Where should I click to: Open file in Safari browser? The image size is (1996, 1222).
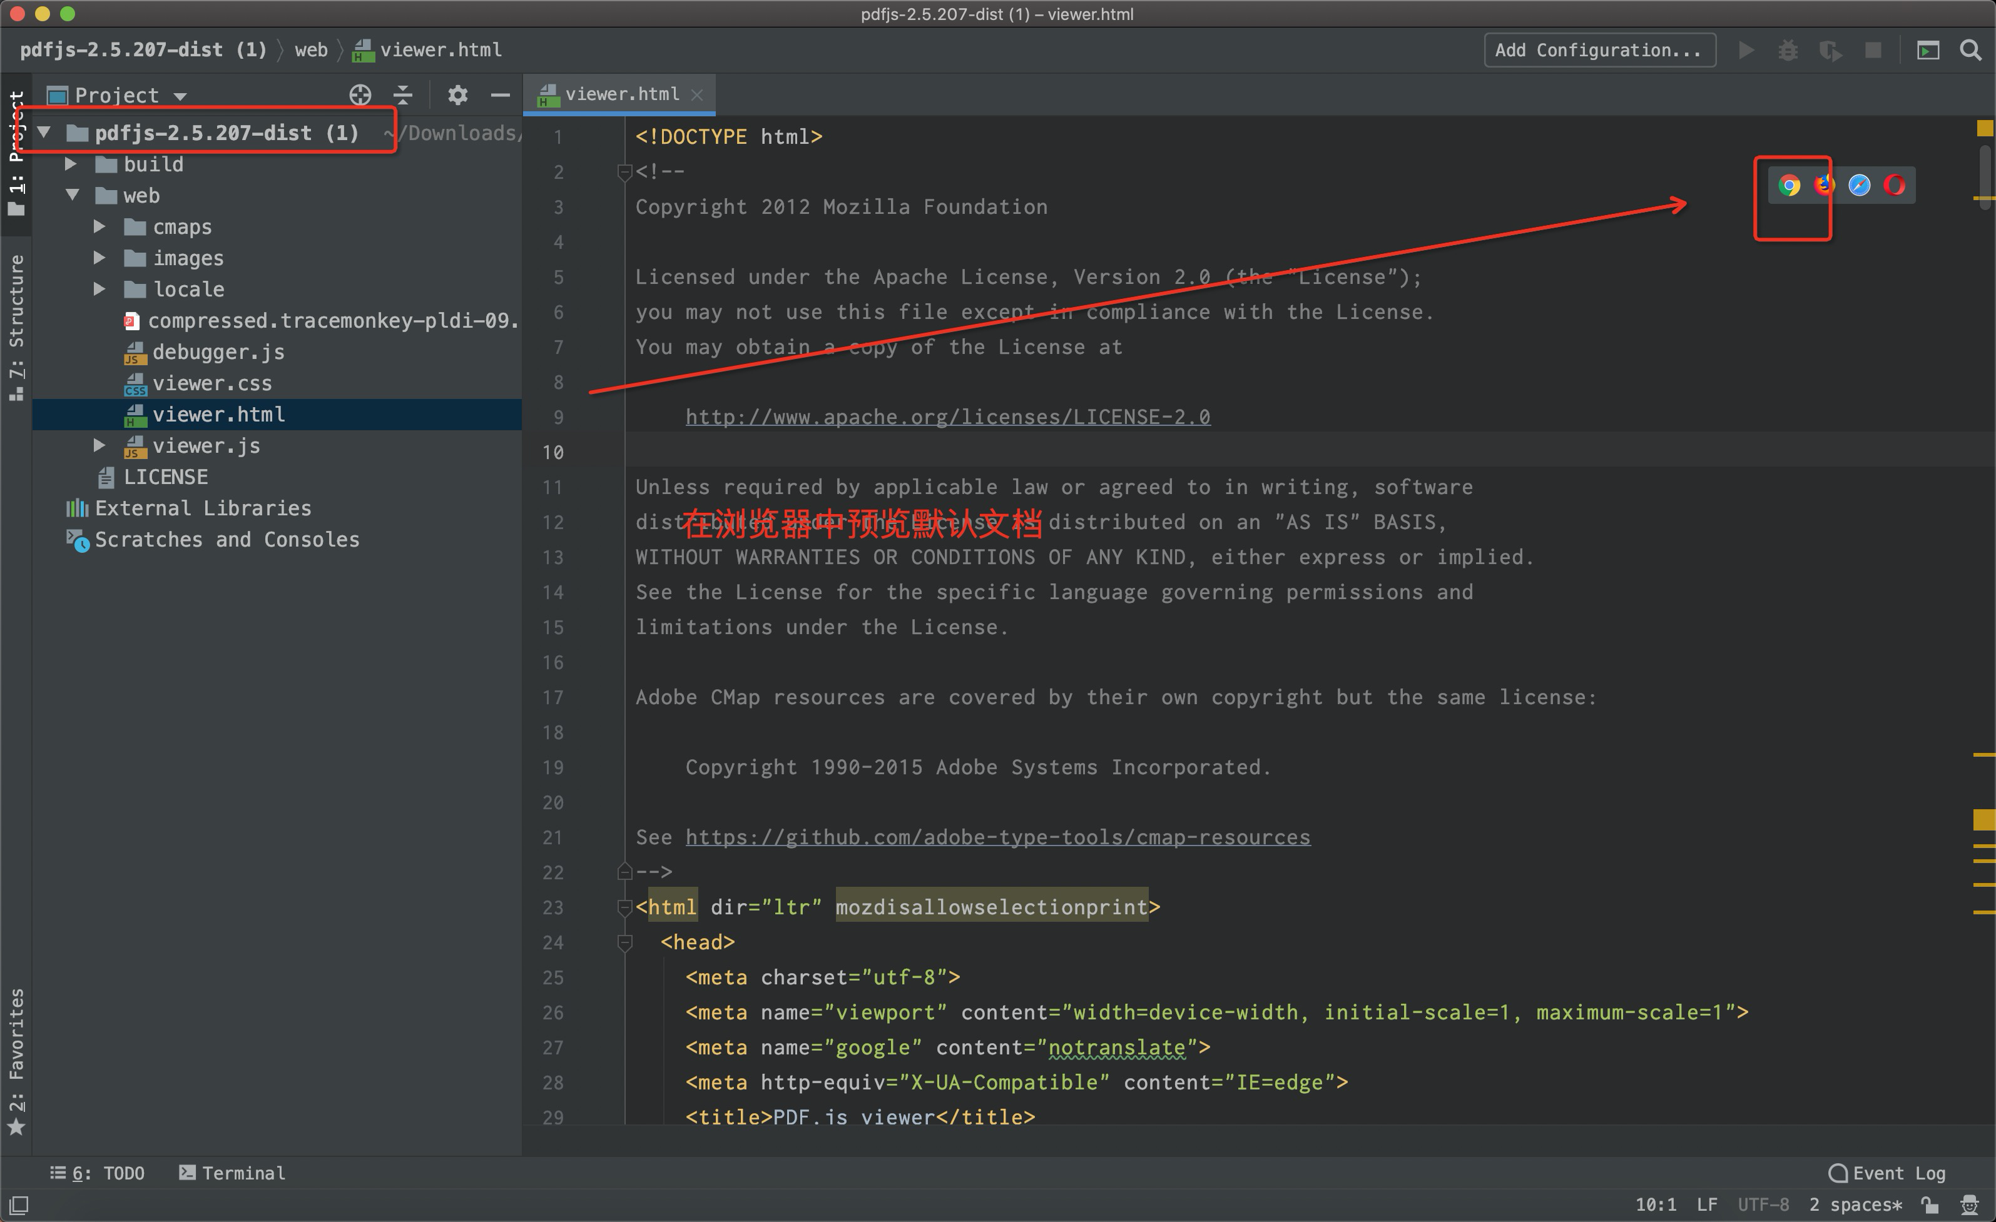1859,186
